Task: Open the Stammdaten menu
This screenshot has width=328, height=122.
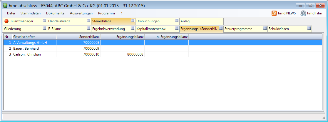Action: coord(31,13)
